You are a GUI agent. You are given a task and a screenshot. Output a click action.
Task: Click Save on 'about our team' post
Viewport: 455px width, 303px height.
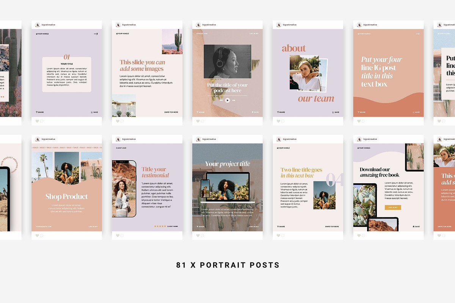pos(335,112)
